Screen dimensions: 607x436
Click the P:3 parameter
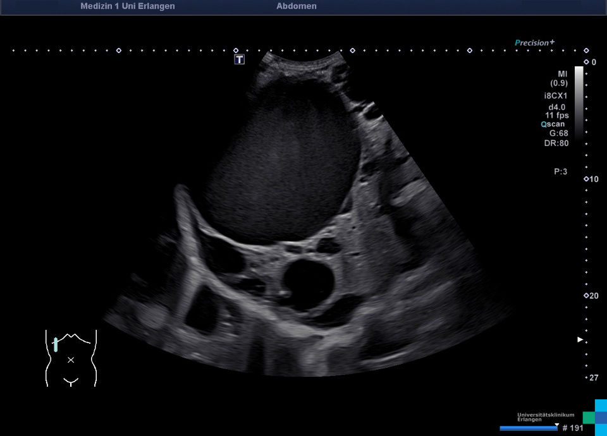point(560,171)
